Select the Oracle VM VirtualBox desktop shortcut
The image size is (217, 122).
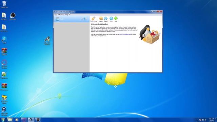tap(4, 111)
